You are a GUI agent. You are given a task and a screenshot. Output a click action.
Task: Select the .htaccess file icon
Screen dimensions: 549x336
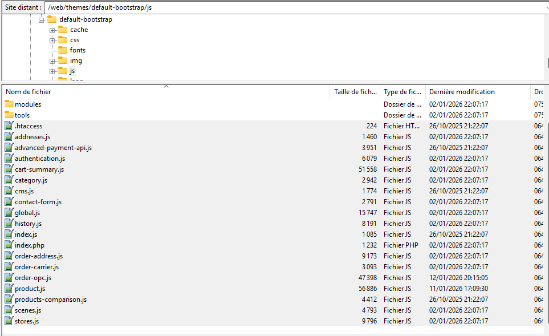click(x=9, y=126)
